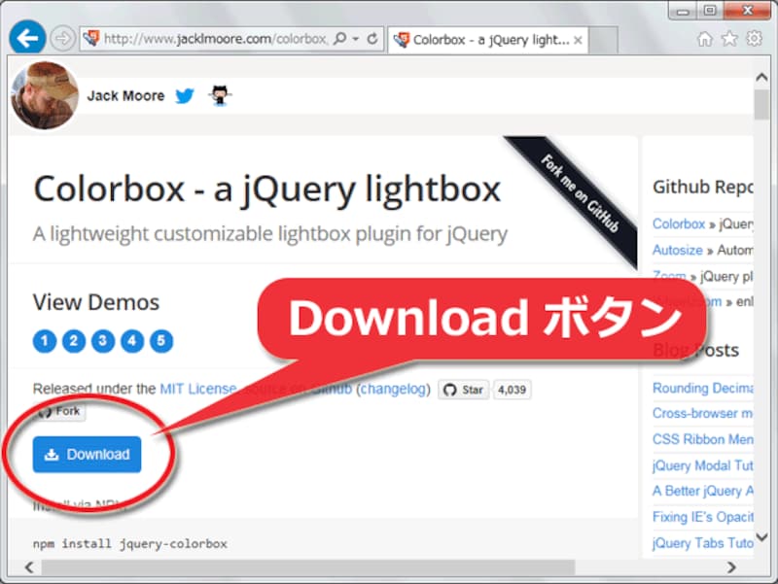The height and width of the screenshot is (584, 778).
Task: Open the Autosize repo link
Action: pos(677,250)
